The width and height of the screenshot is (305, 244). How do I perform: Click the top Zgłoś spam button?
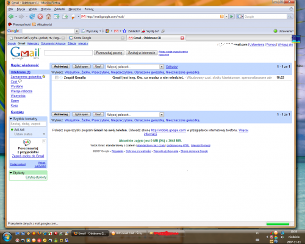click(x=81, y=66)
